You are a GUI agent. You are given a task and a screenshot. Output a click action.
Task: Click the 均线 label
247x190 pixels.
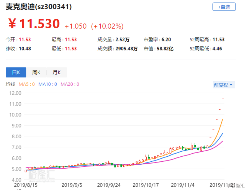click(x=11, y=84)
